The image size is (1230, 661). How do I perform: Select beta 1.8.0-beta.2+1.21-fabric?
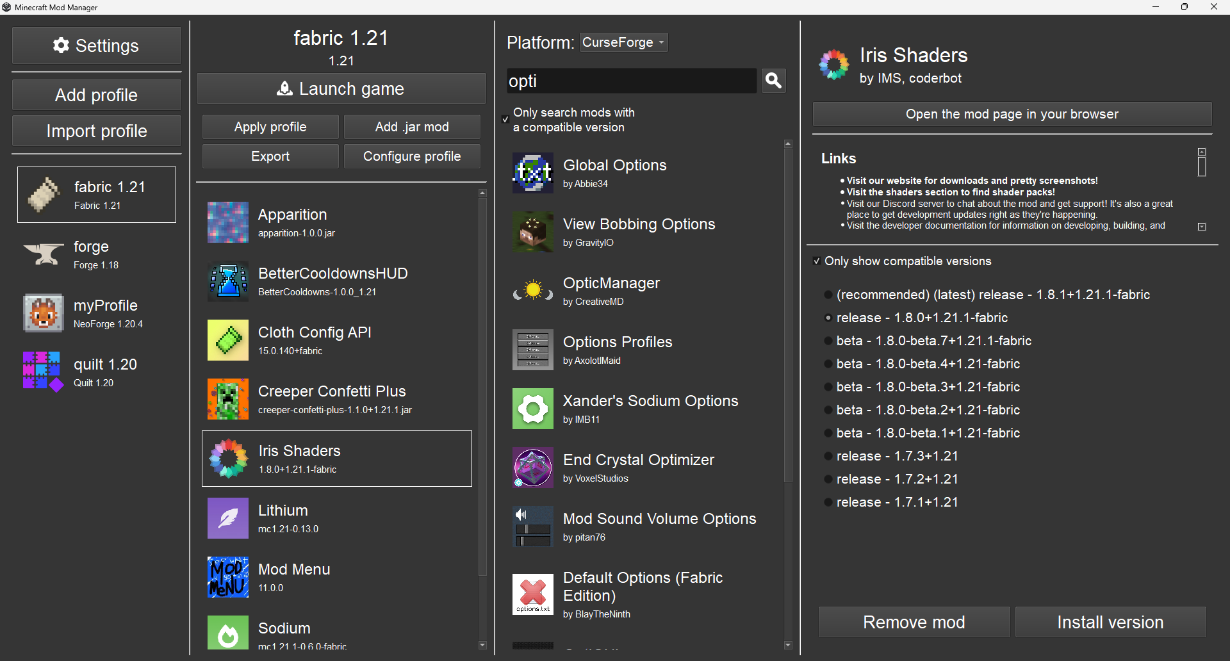click(828, 410)
